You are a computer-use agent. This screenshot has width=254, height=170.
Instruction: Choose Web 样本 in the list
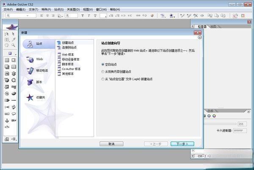[x=66, y=54]
